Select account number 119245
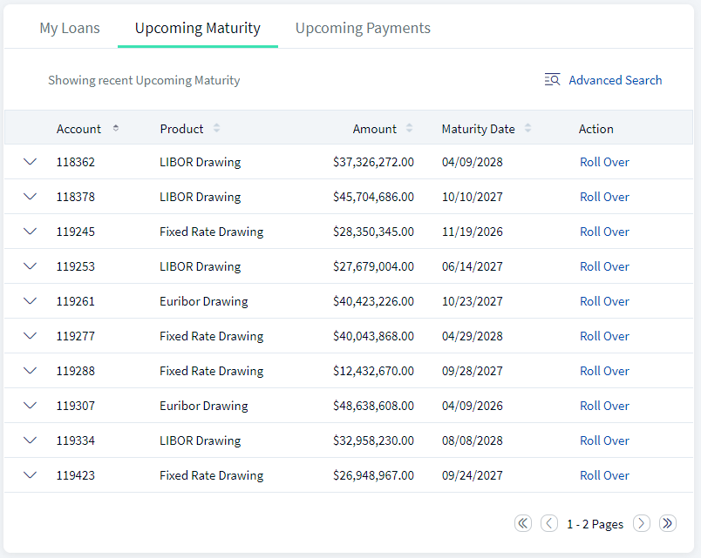 (x=76, y=232)
